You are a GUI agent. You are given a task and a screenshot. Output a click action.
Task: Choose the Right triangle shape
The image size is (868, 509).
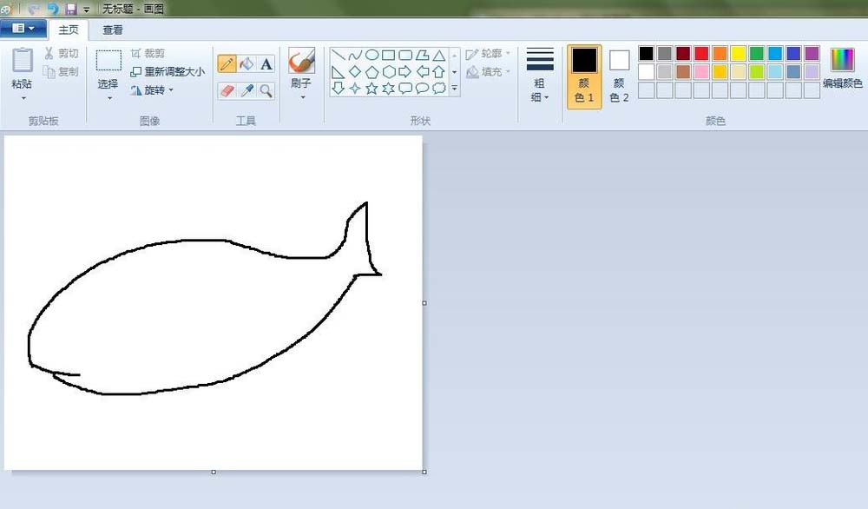[339, 72]
